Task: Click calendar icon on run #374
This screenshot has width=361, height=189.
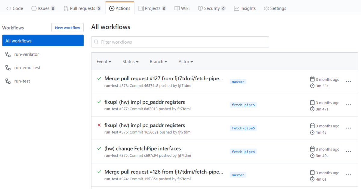Action: (312, 172)
